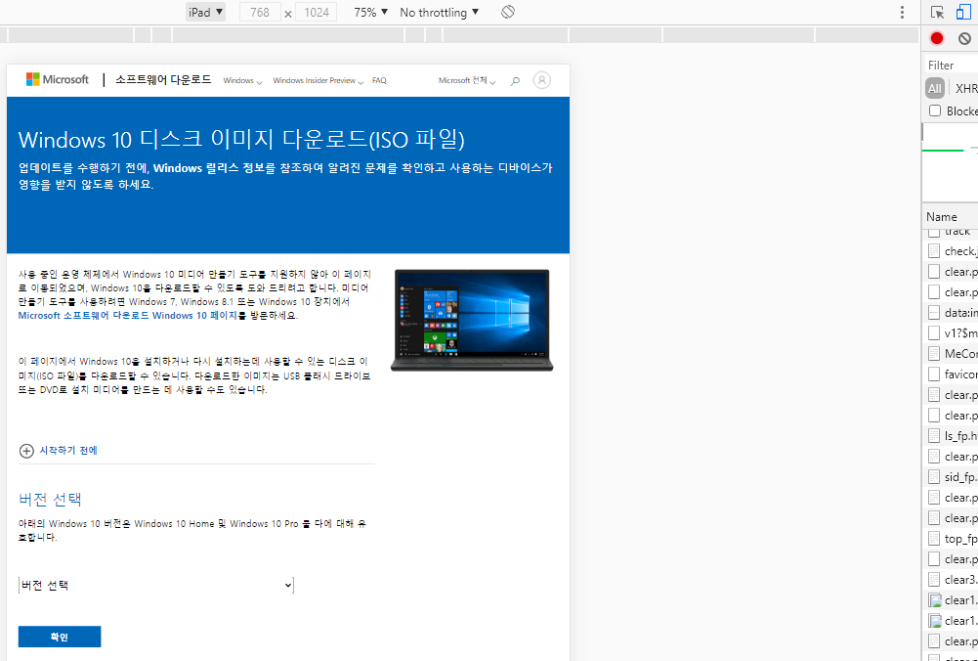Click the viewport width field showing 768
Viewport: 978px width, 661px height.
coord(260,12)
